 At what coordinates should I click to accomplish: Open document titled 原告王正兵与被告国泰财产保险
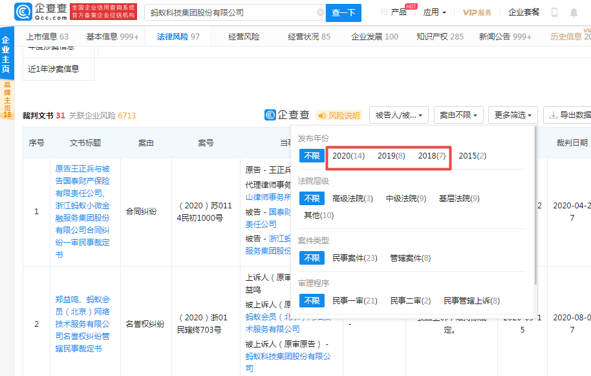82,212
